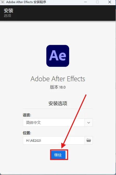
Task: Click the dark header bar empty area
Action: [64, 13]
